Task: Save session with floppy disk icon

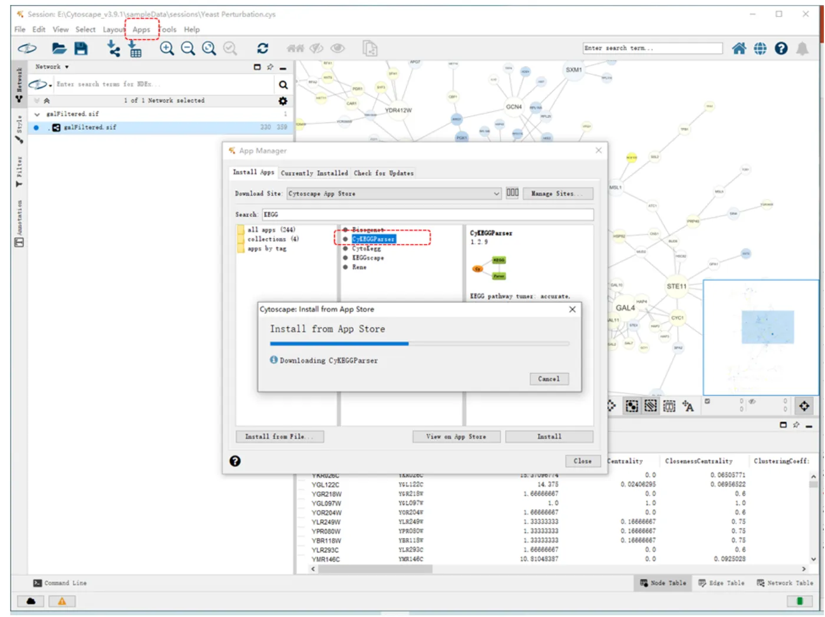Action: [81, 48]
